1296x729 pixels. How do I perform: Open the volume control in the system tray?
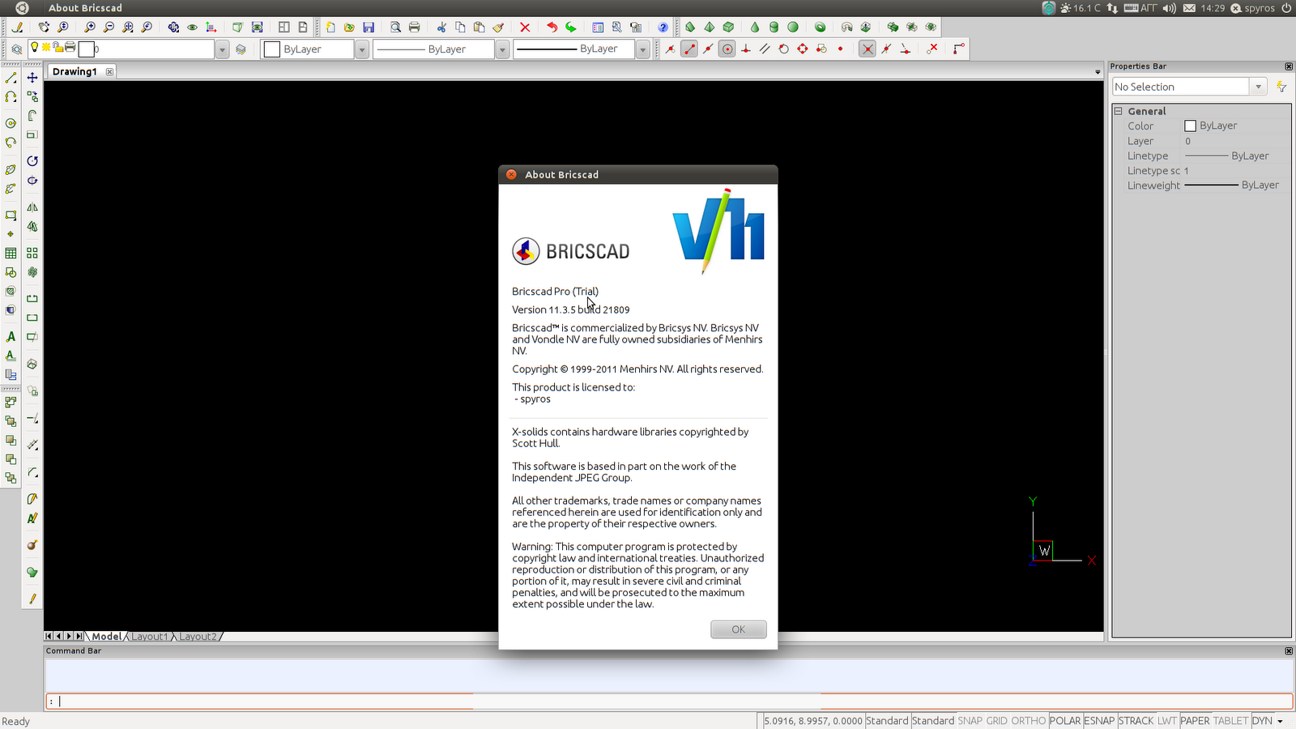coord(1169,8)
